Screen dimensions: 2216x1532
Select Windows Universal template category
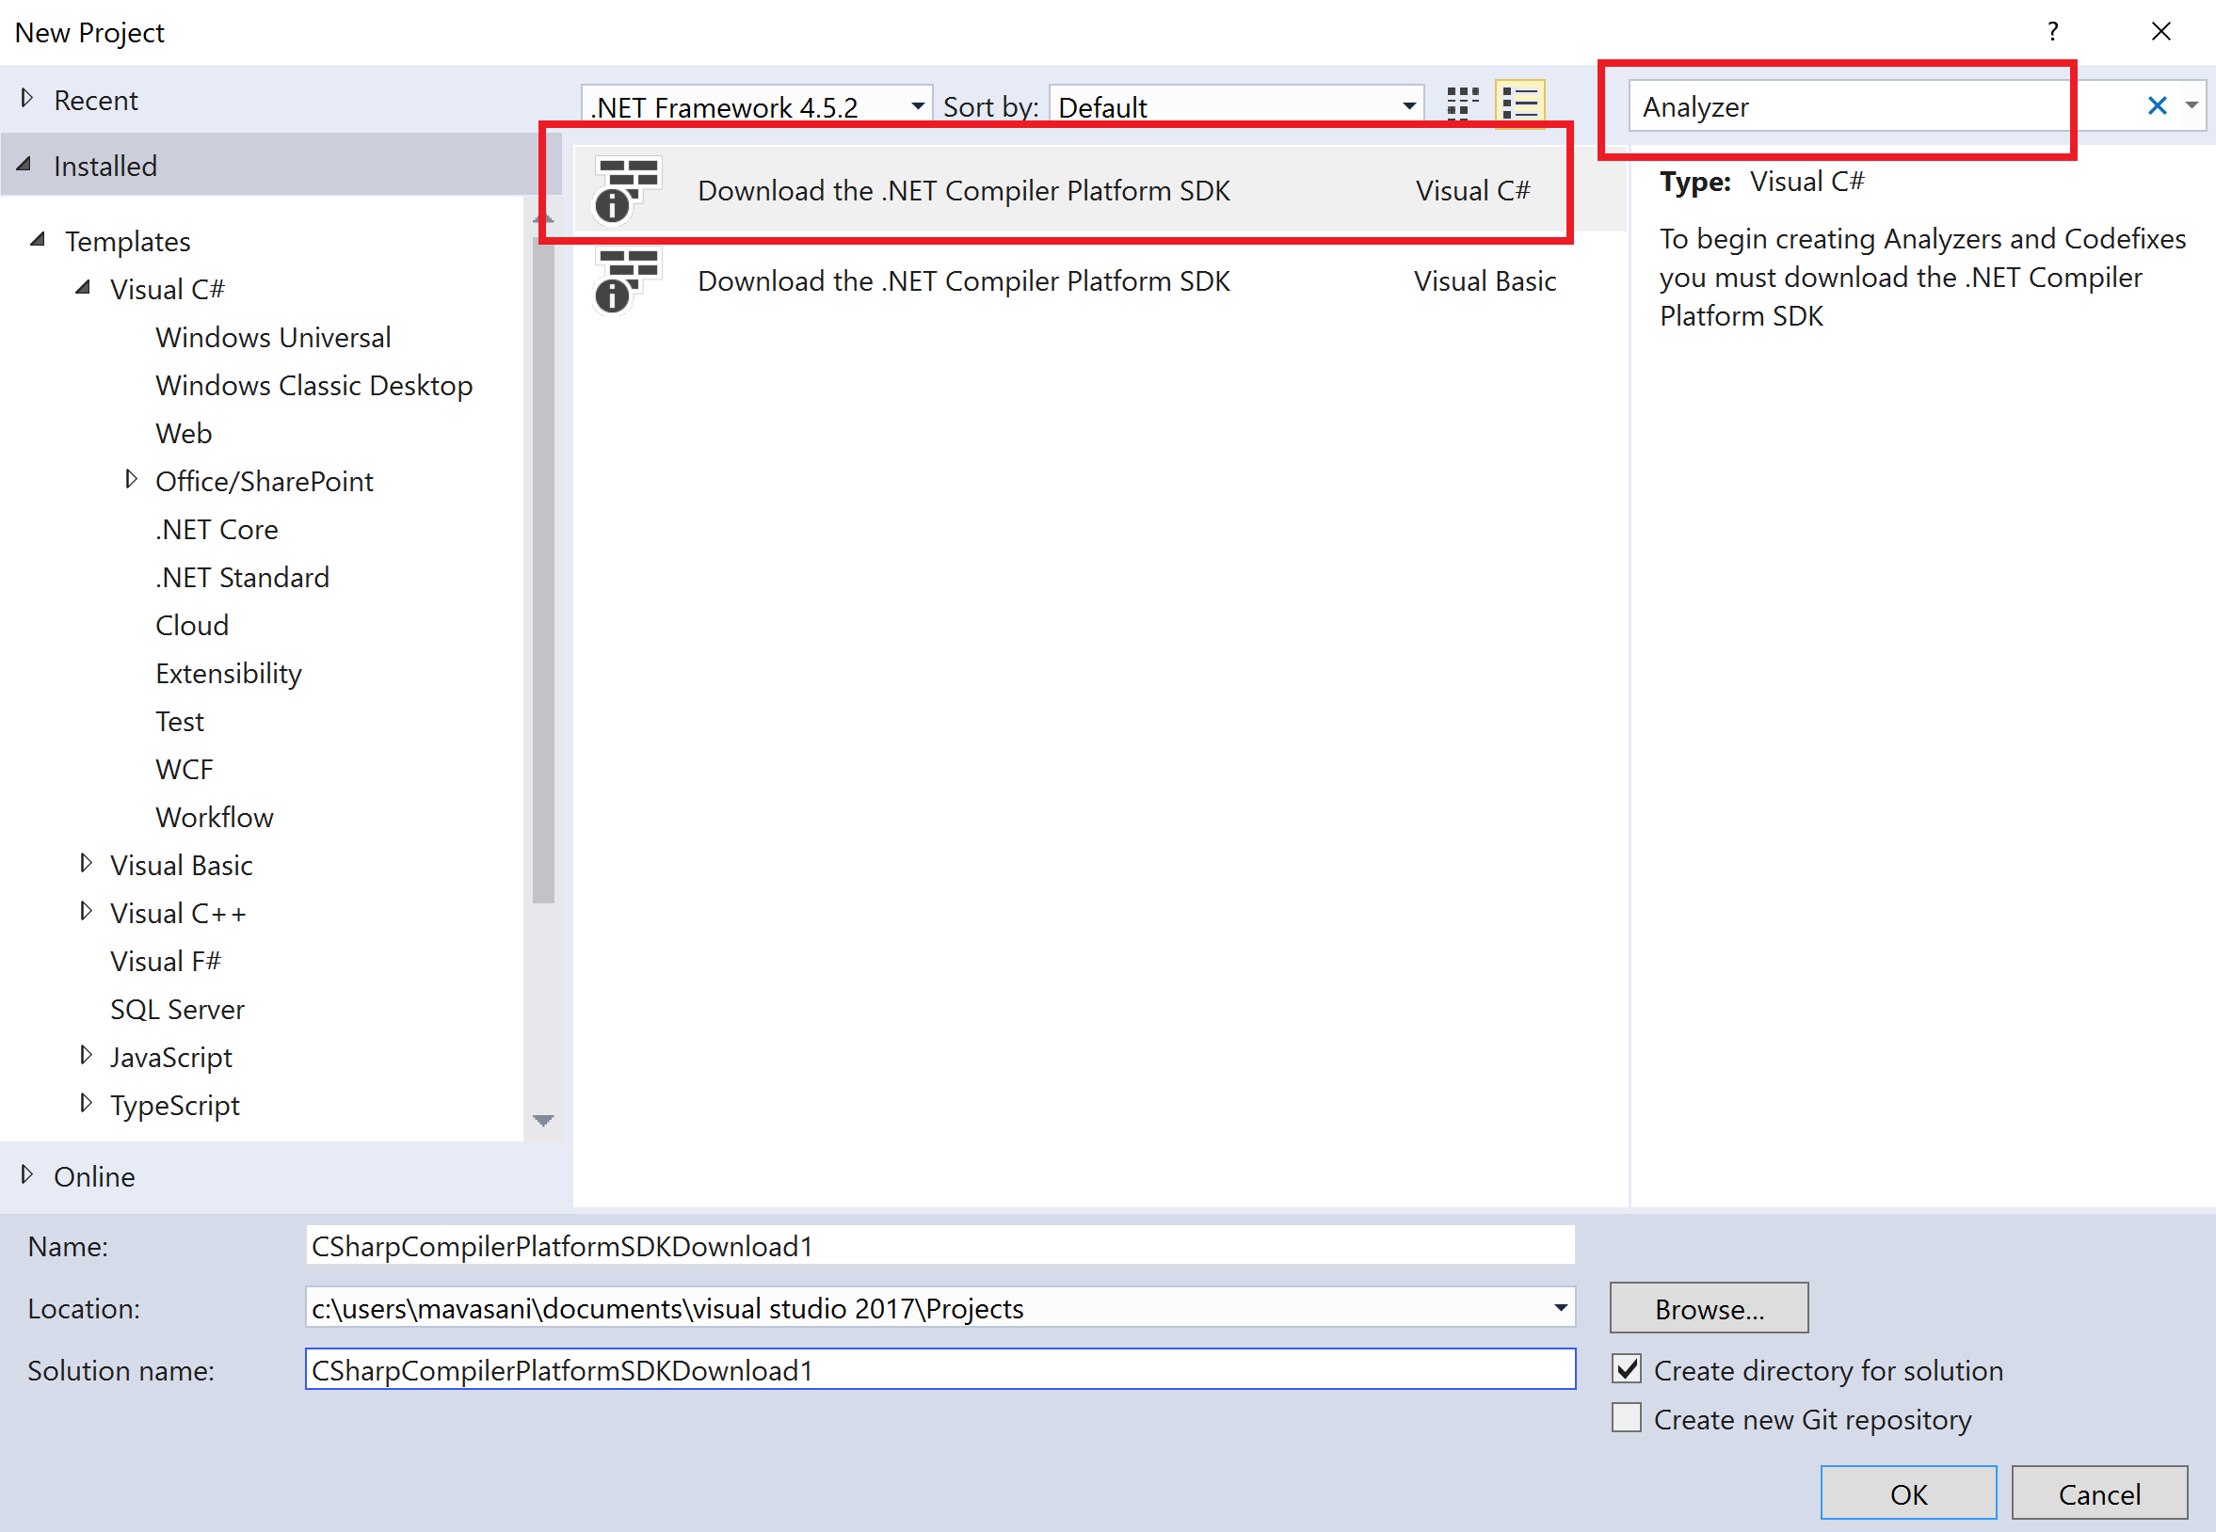click(273, 337)
